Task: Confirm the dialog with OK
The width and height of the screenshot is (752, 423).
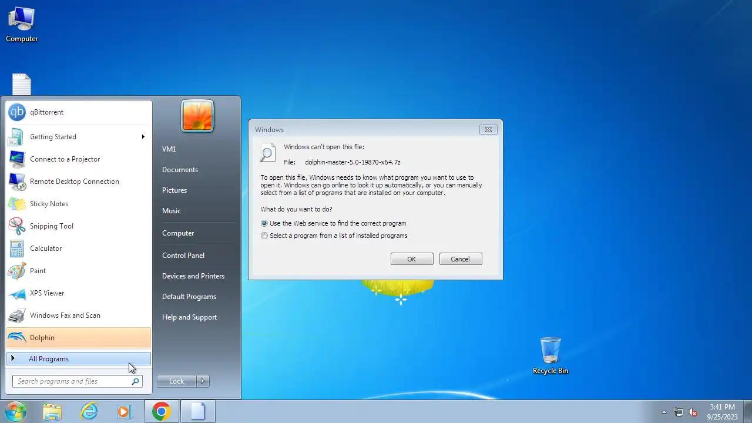Action: tap(412, 259)
